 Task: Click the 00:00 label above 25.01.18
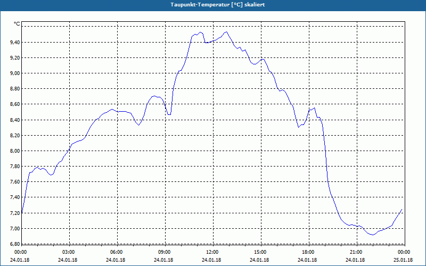coord(404,252)
